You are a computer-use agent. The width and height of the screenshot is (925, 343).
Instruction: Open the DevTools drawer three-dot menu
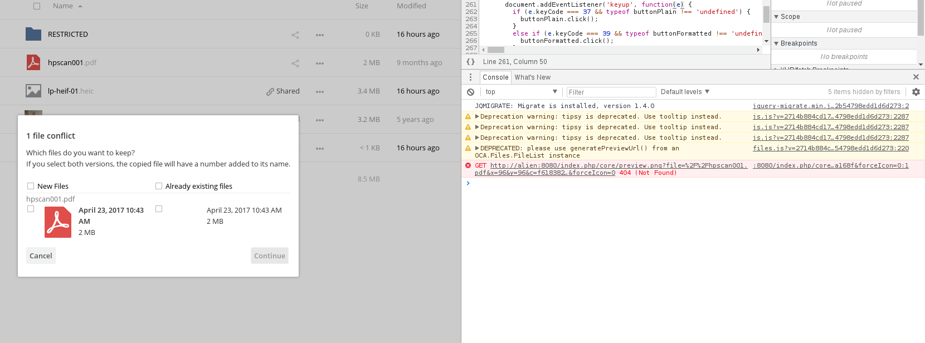click(x=471, y=77)
